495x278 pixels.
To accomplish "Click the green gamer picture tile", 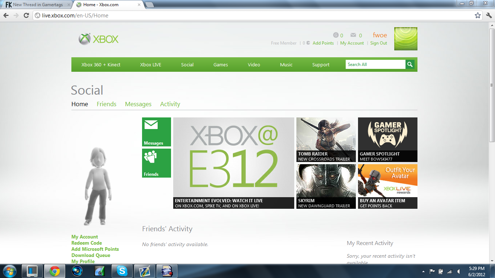I will click(406, 39).
